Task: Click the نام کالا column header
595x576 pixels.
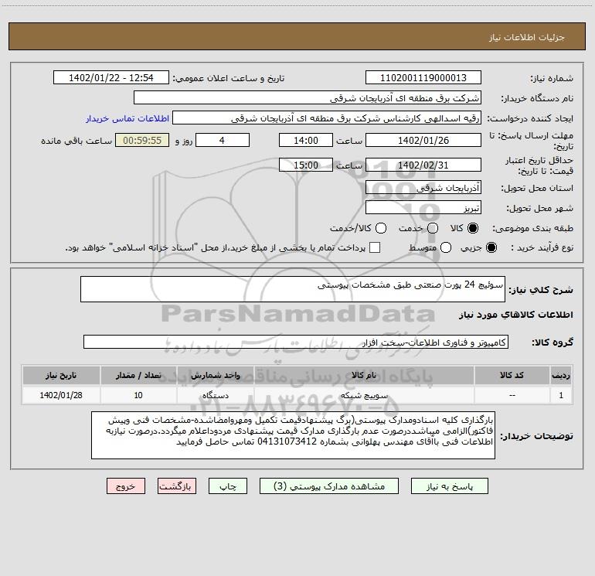Action: 364,375
